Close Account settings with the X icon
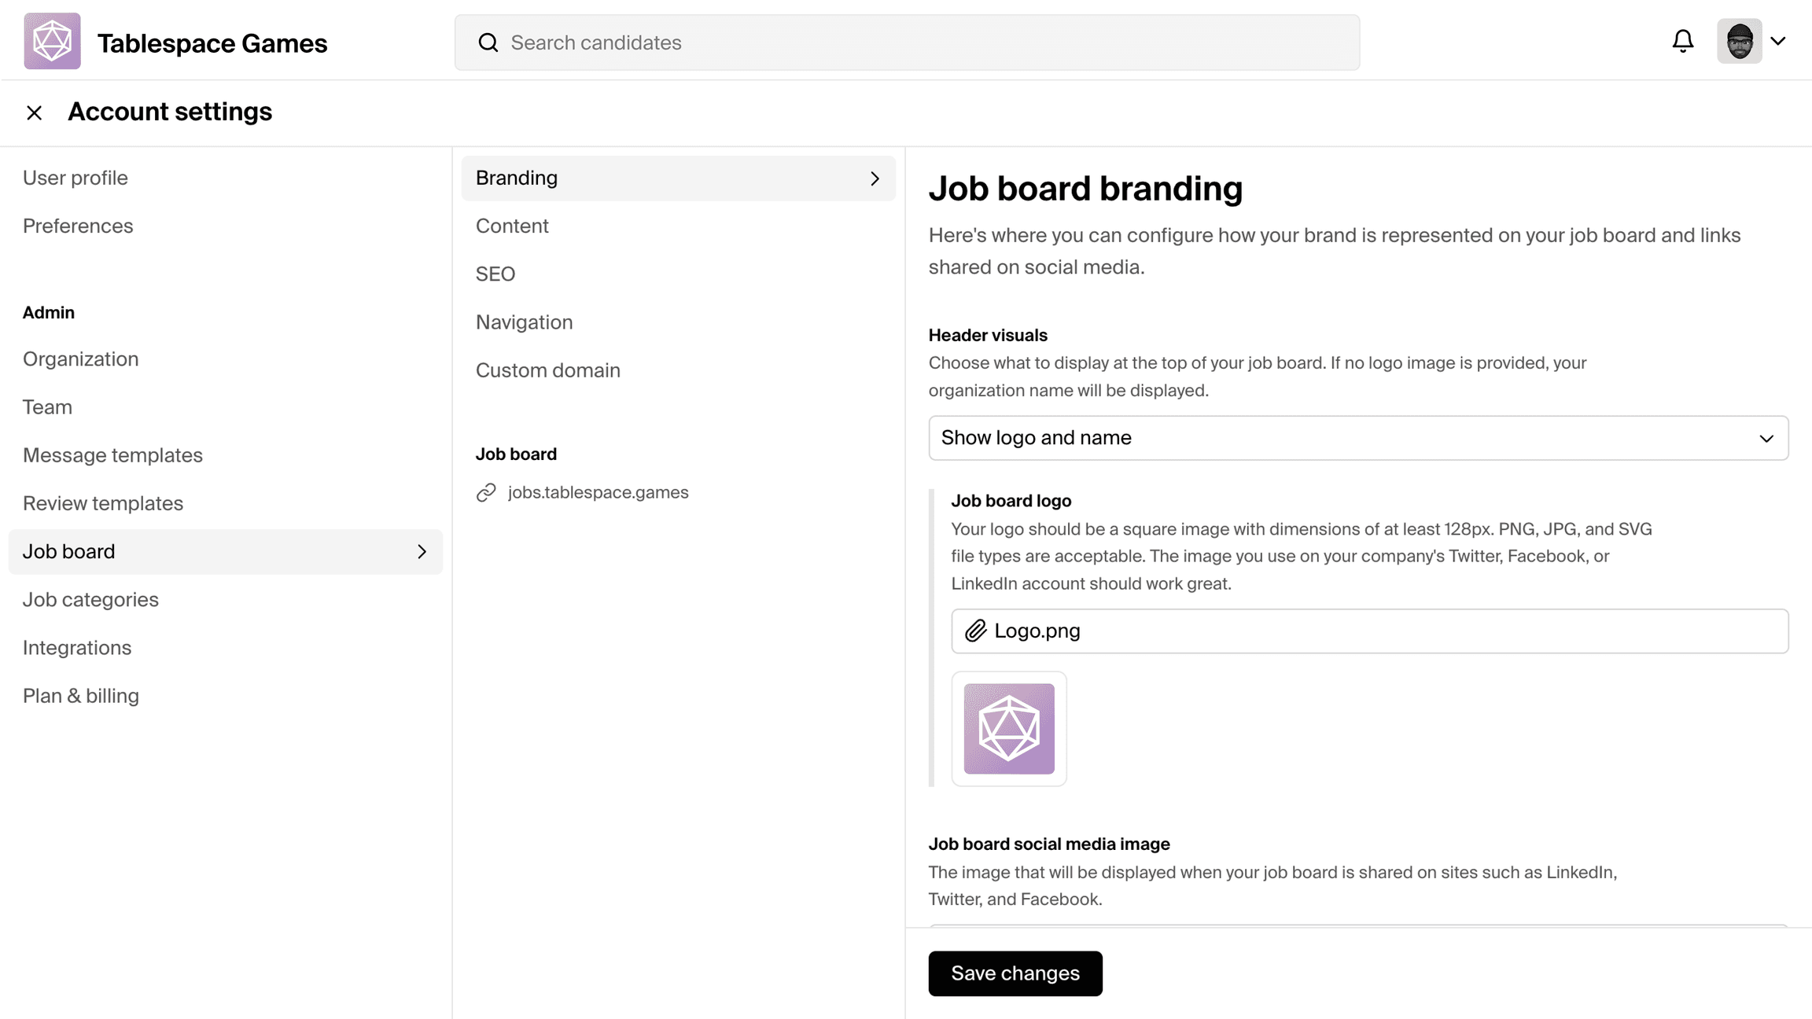 click(x=35, y=112)
